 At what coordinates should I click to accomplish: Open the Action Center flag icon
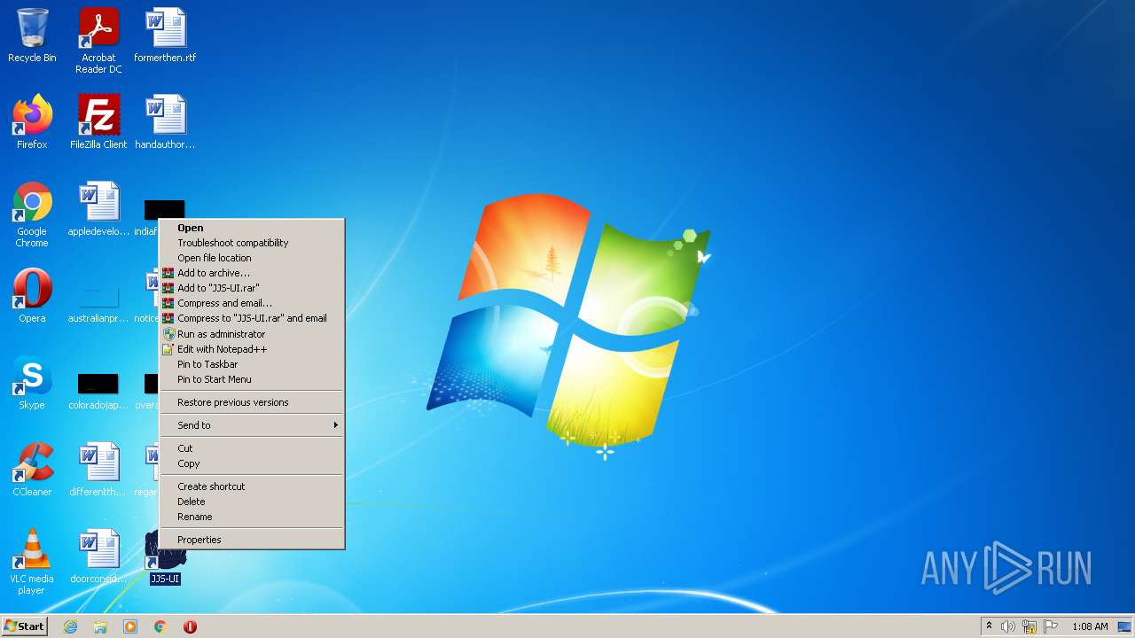[x=1051, y=626]
